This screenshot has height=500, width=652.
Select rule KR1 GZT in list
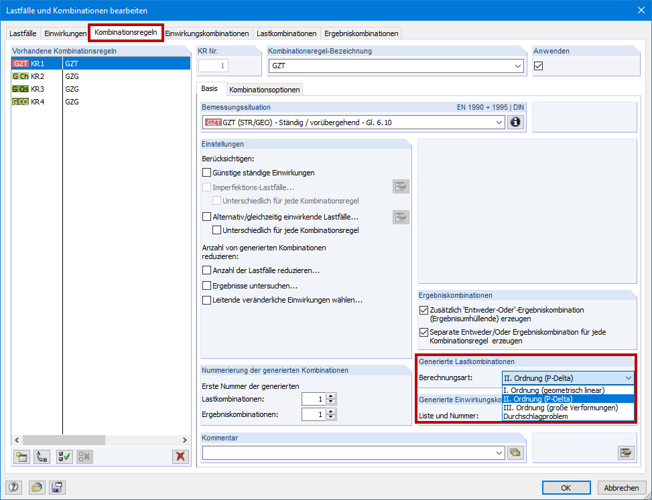pos(101,64)
